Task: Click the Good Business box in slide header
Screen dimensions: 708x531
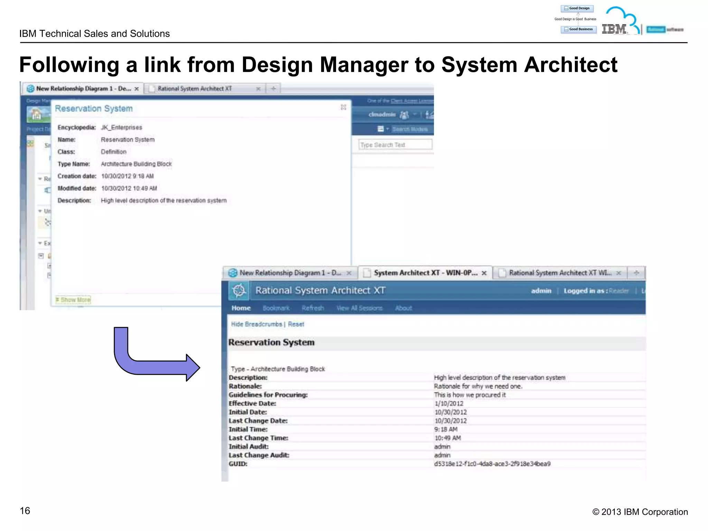Action: (578, 29)
